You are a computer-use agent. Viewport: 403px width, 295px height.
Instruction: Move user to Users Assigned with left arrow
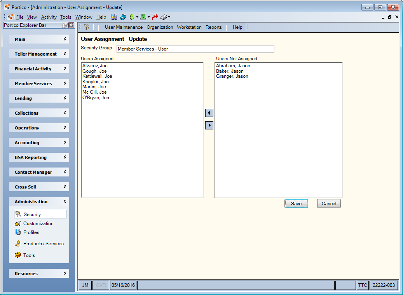point(209,113)
